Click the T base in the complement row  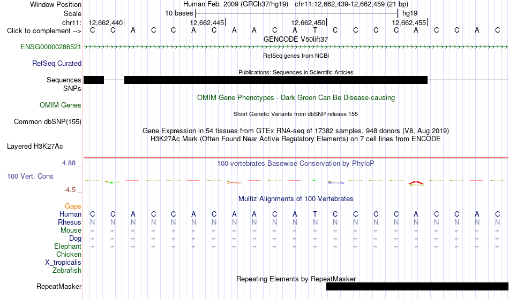click(315, 30)
